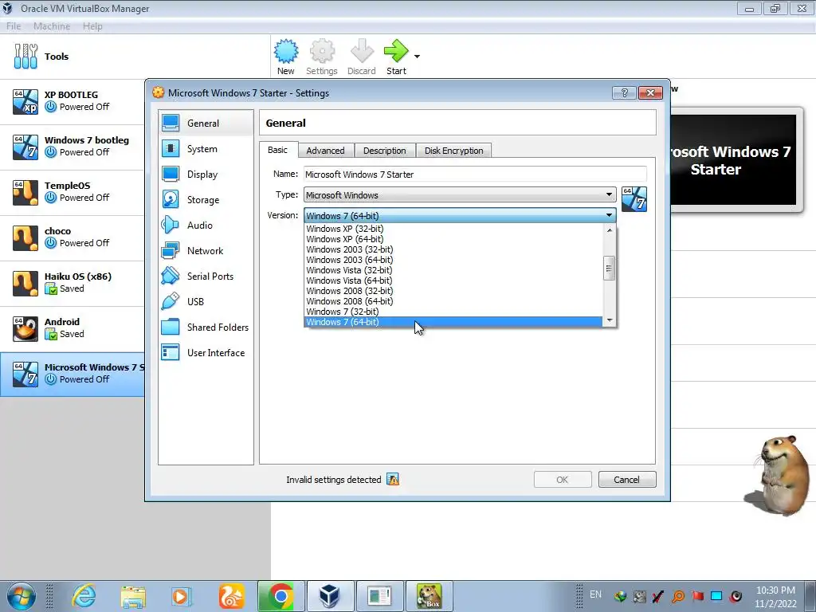Click the version list scroll down arrow
The width and height of the screenshot is (816, 612).
click(610, 320)
